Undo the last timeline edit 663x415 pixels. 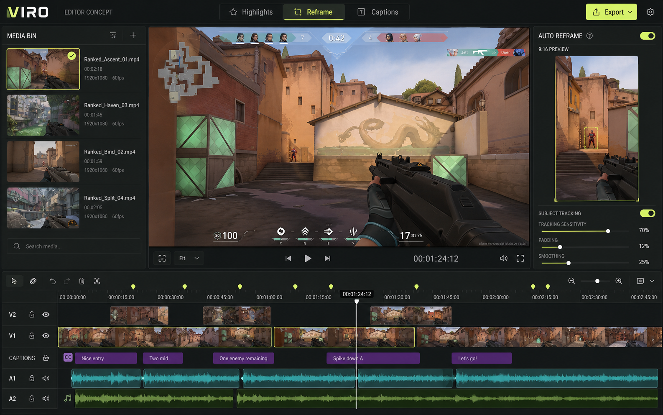pos(53,281)
